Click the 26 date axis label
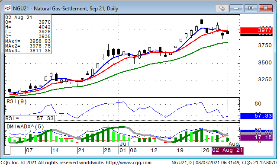Image resolution: width=277 pixels, height=166 pixels. tap(206, 150)
